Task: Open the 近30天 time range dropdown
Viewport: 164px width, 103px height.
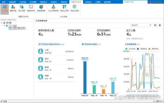Action: click(x=141, y=25)
